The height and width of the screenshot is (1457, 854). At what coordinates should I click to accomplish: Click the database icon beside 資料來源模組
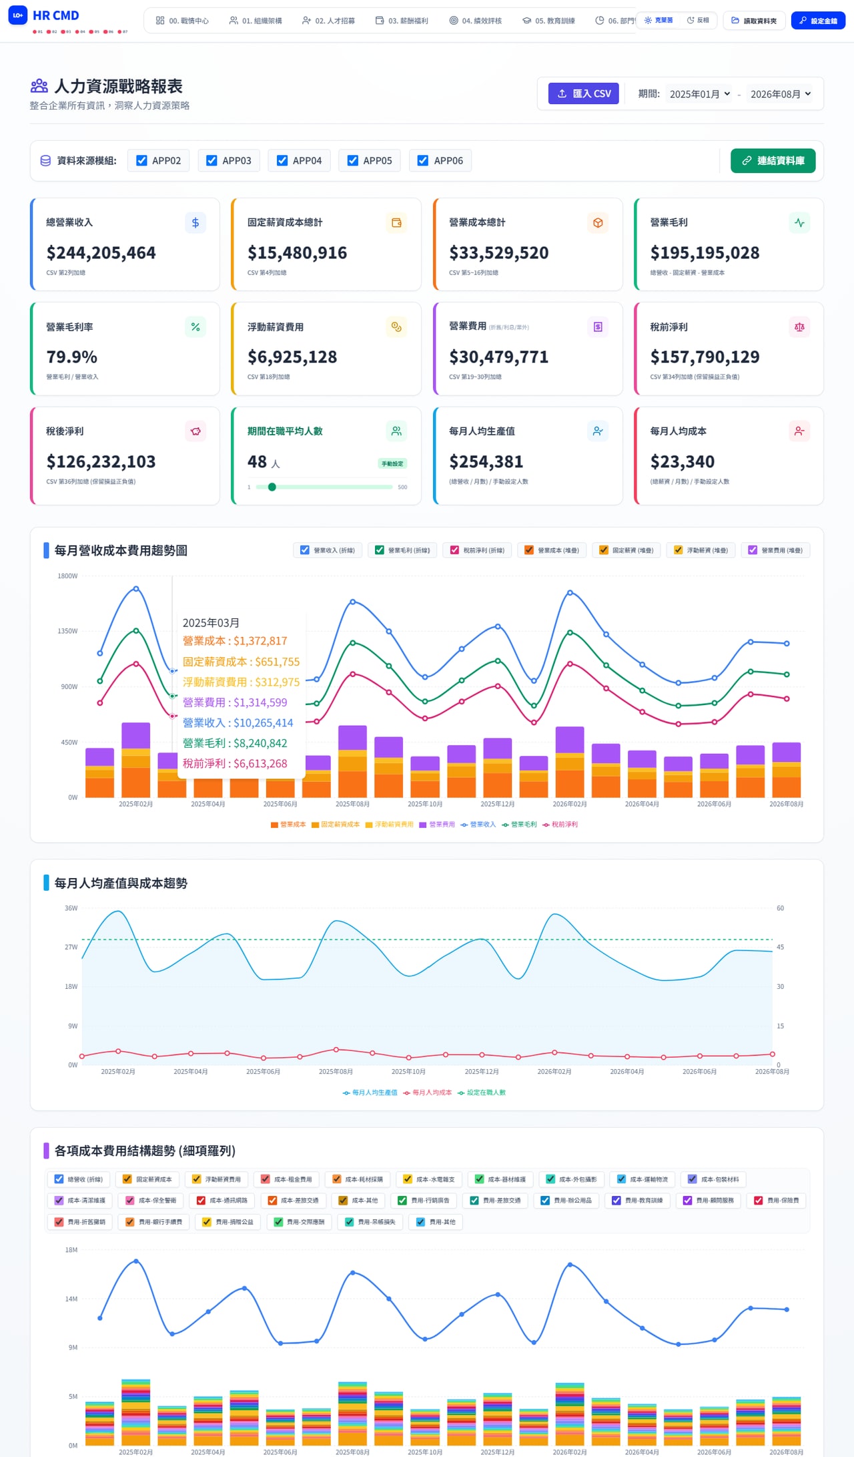[45, 161]
